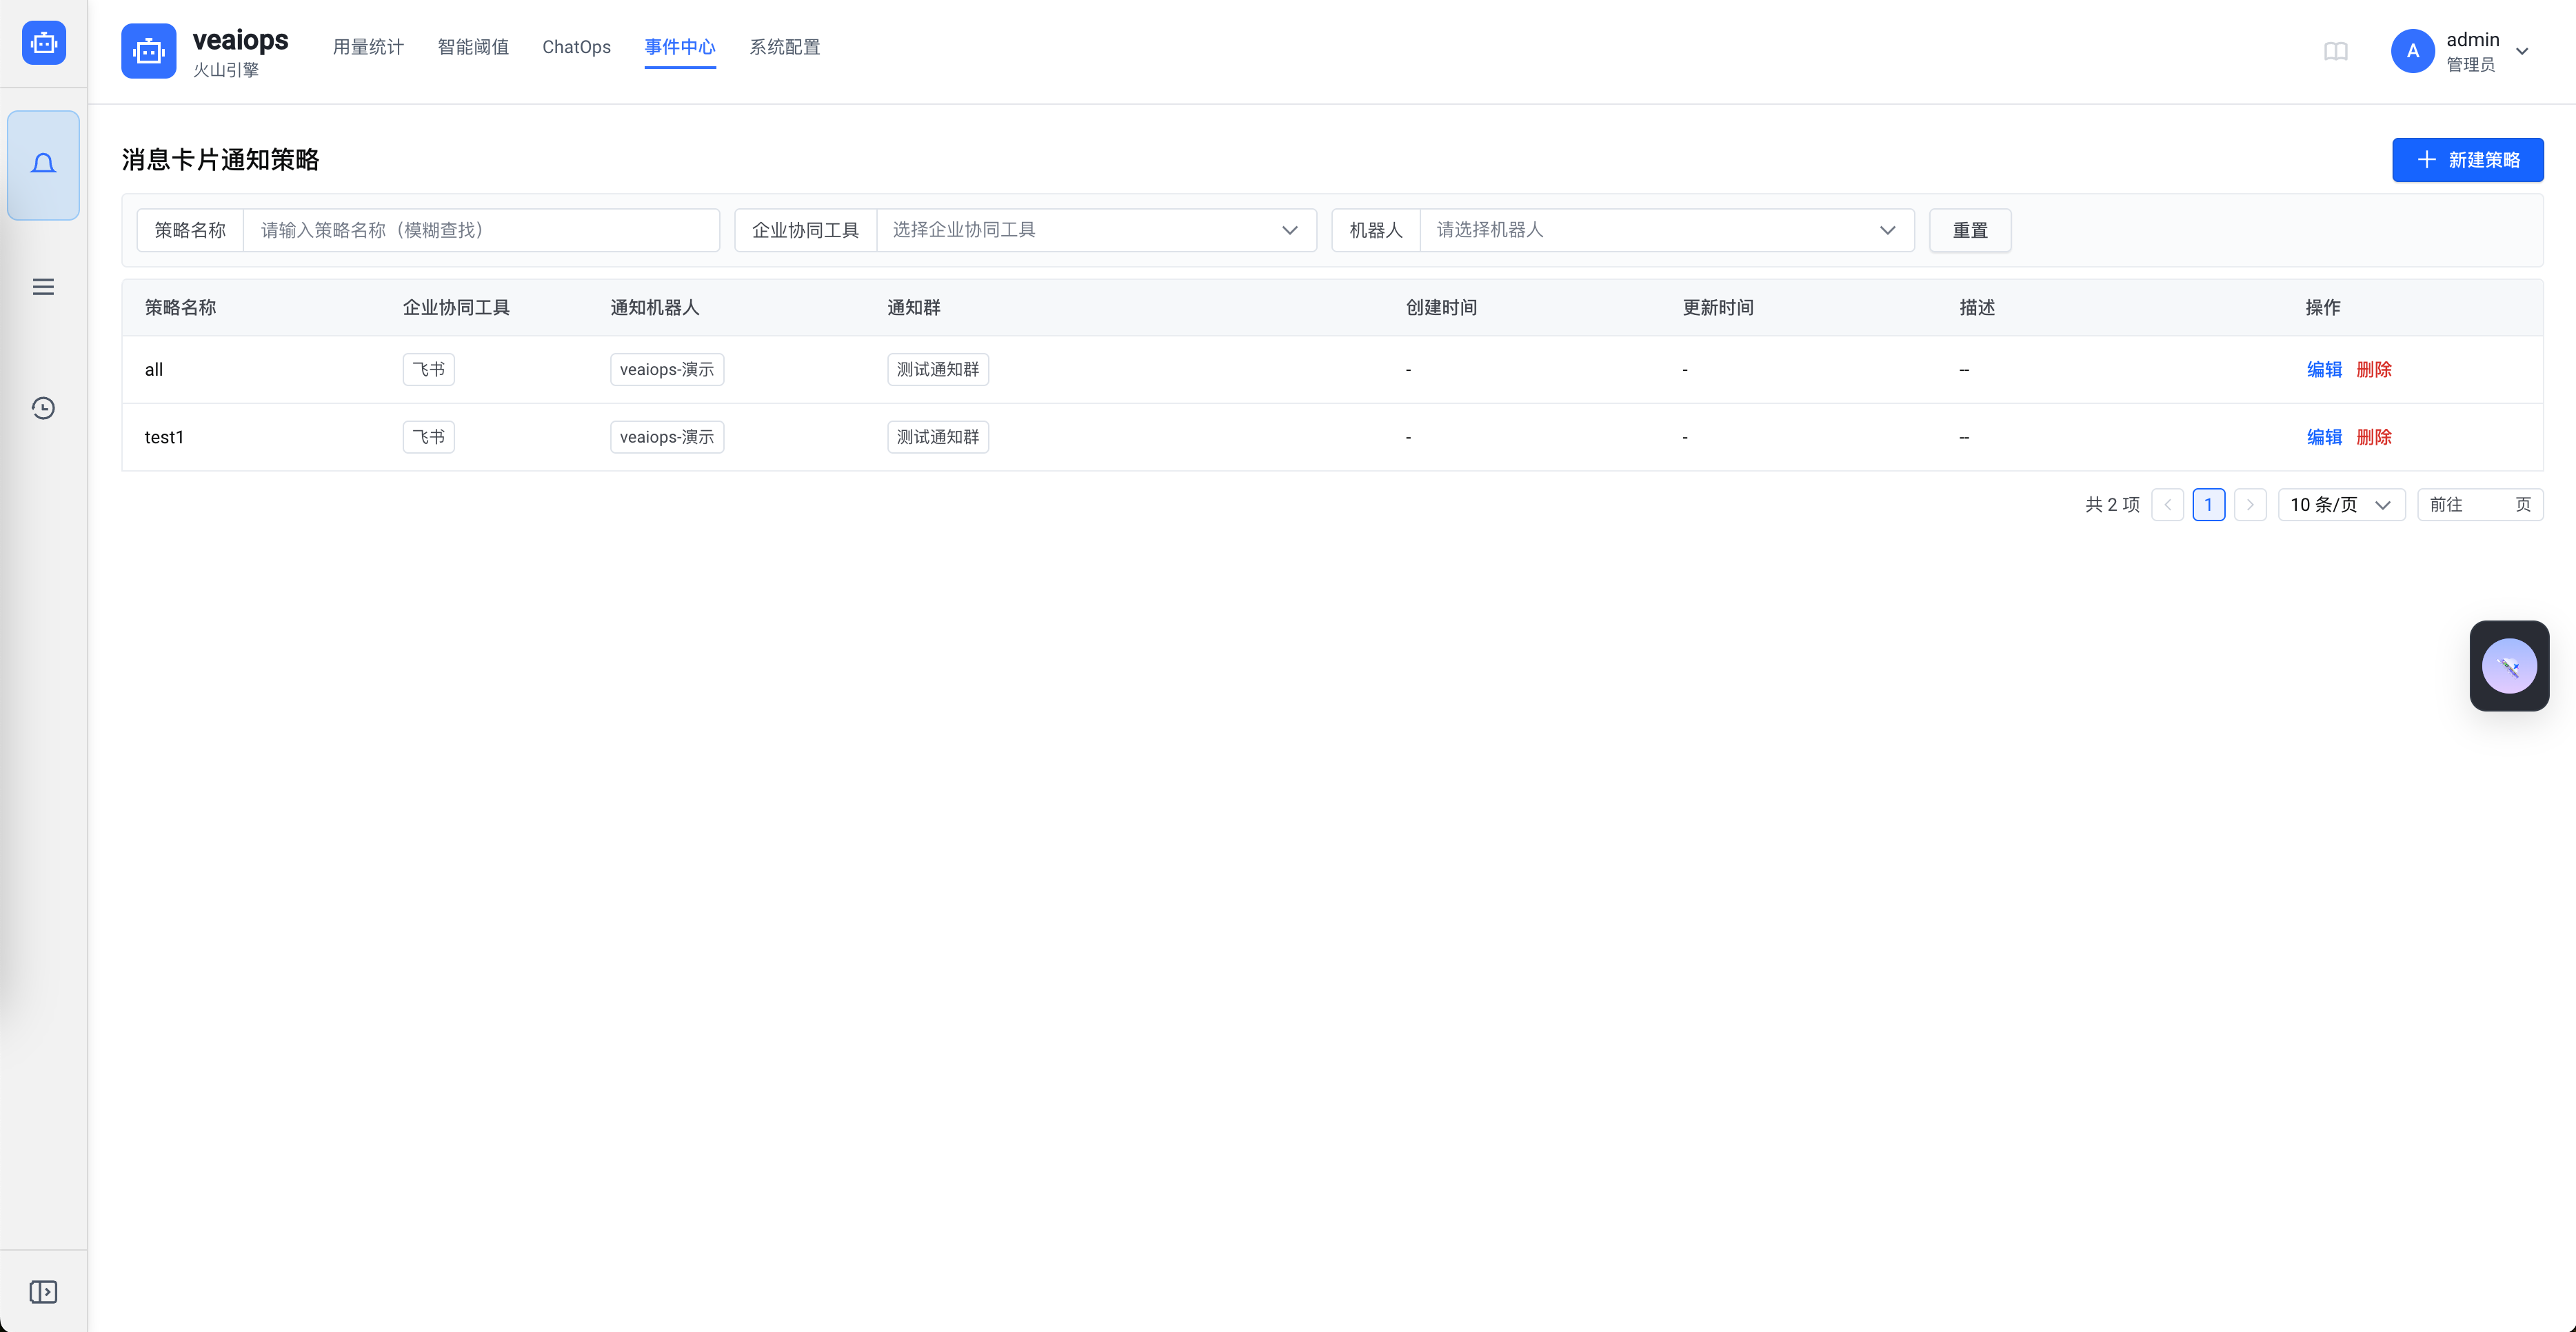The image size is (2576, 1332).
Task: Click the veaiops logo in header
Action: coord(149,51)
